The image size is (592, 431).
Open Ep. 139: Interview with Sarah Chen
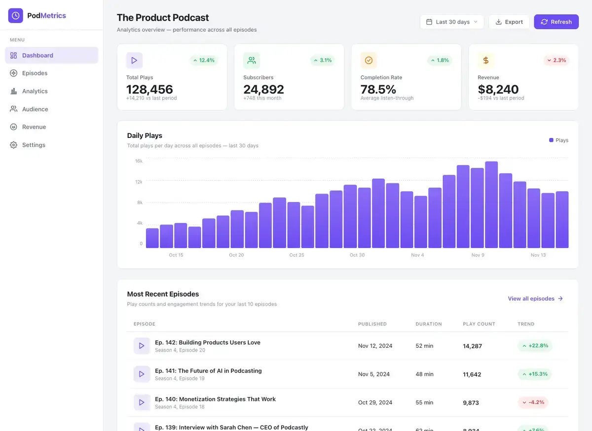click(x=231, y=427)
